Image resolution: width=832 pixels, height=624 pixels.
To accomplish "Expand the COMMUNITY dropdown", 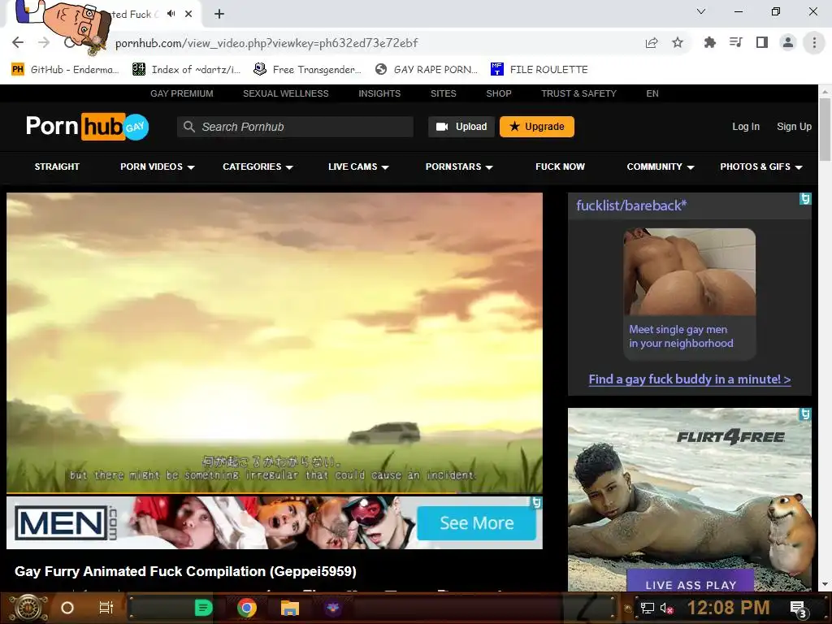I will 661,167.
